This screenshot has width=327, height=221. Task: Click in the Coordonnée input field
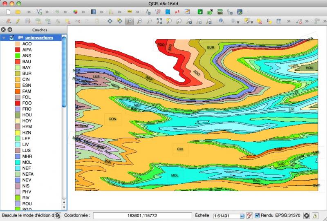tap(142, 215)
